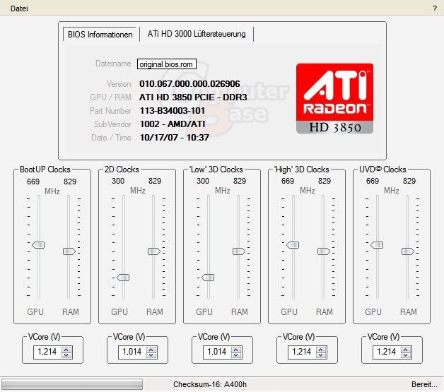Increase UVD Clocks VCore with up arrow
Viewport: 444px width, 392px height.
[406, 350]
